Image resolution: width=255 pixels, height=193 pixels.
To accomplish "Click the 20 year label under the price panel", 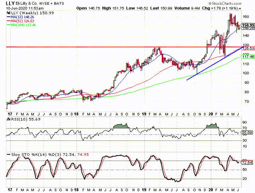I will tap(211, 114).
